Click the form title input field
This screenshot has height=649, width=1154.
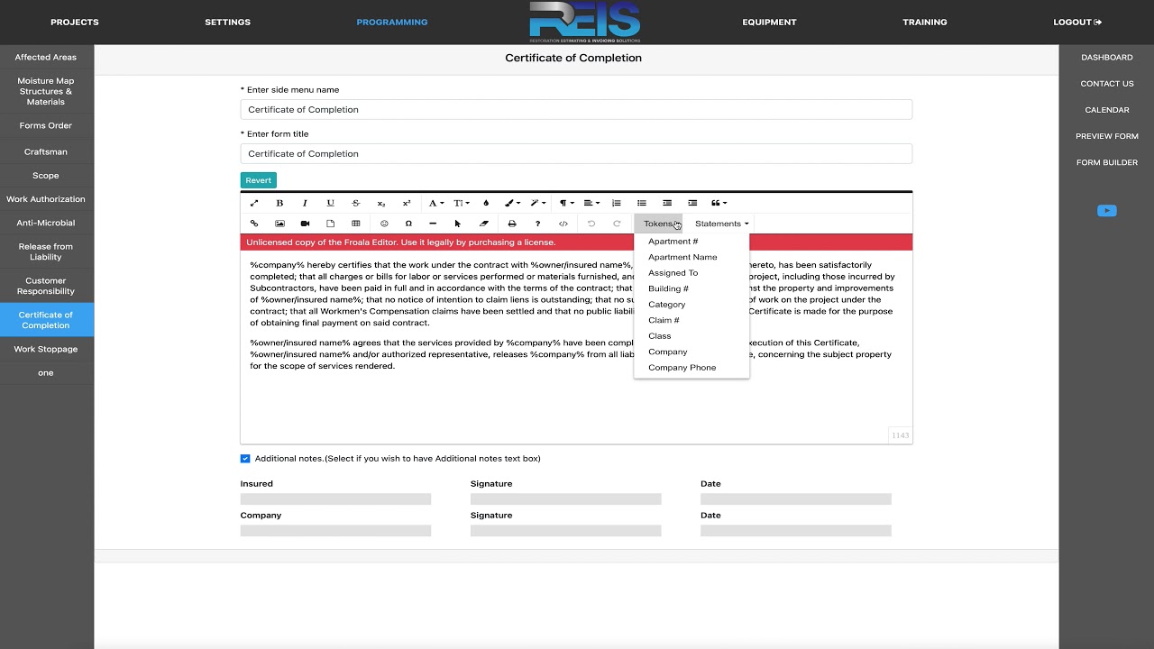point(576,153)
